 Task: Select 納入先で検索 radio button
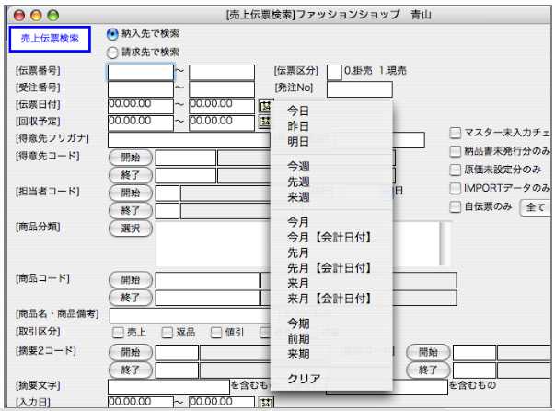[113, 33]
